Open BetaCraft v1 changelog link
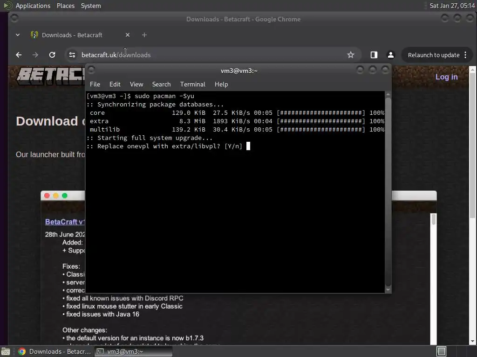The image size is (477, 357). [65, 222]
